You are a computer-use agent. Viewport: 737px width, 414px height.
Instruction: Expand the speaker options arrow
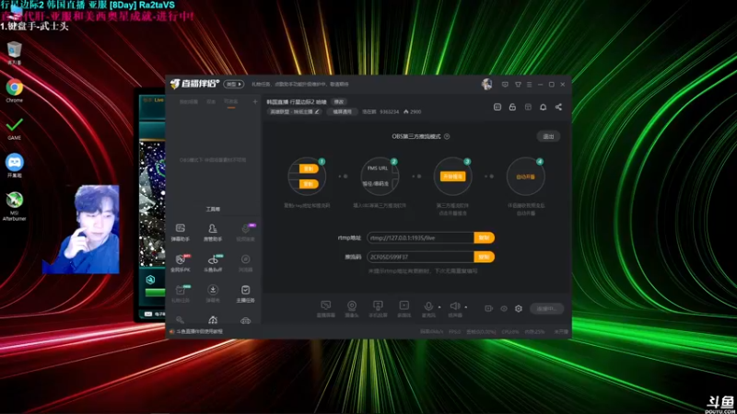pyautogui.click(x=466, y=307)
